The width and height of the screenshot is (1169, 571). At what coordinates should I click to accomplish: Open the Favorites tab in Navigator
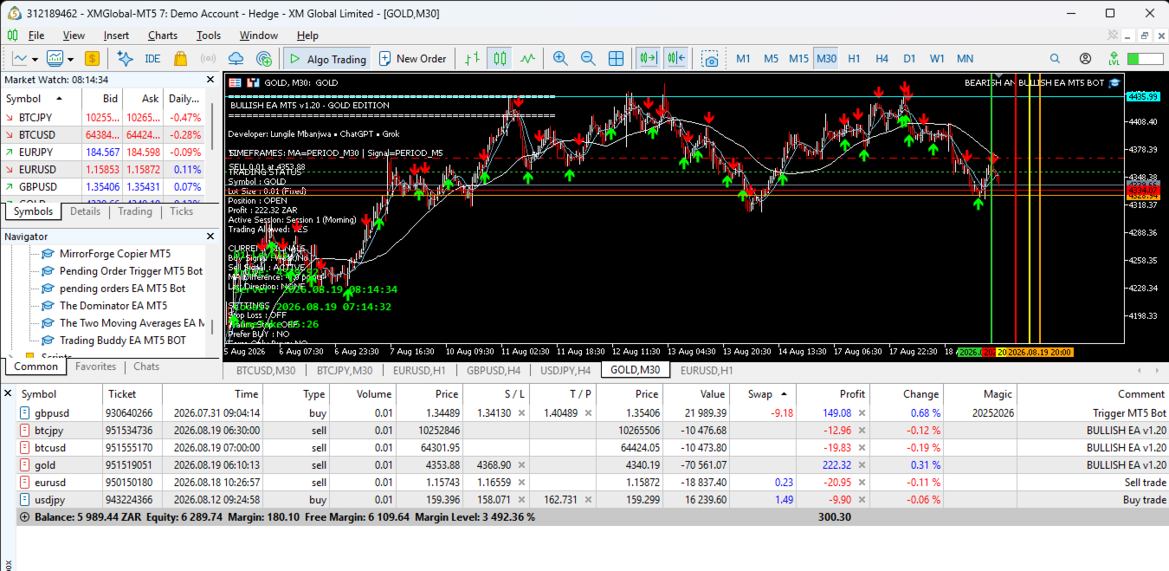[95, 367]
